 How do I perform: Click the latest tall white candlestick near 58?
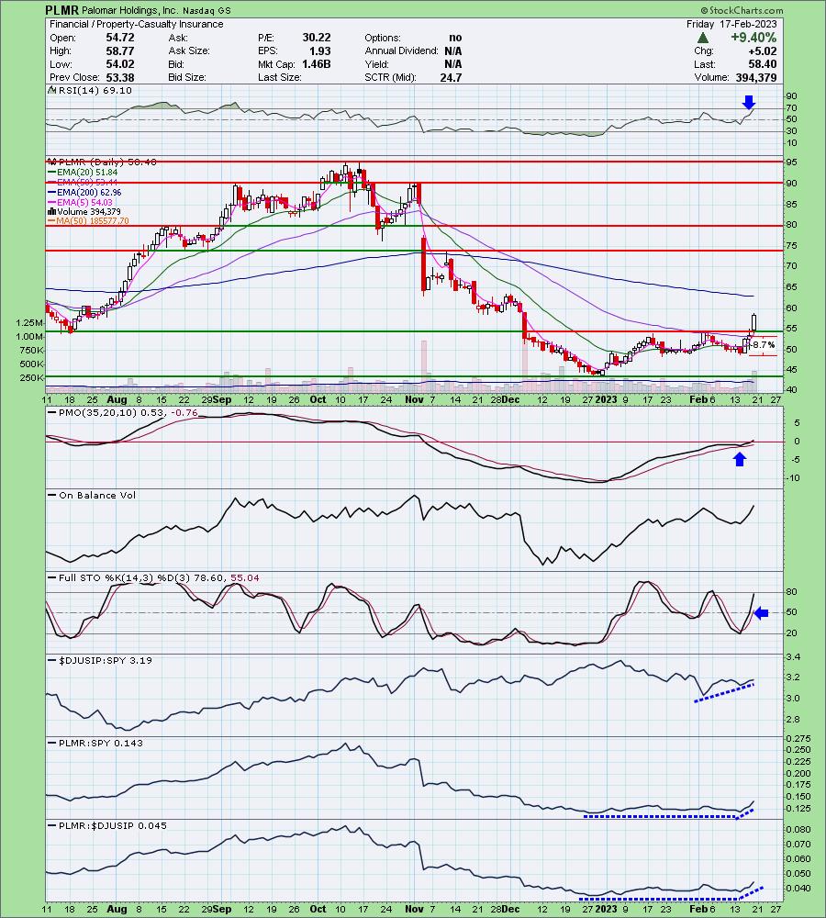click(754, 322)
